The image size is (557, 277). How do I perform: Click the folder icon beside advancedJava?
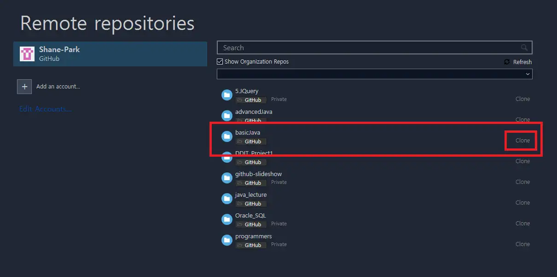[x=226, y=116]
